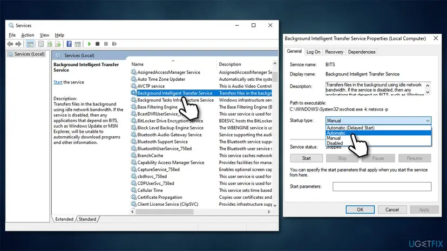Switch to the Log On tab

pyautogui.click(x=313, y=52)
